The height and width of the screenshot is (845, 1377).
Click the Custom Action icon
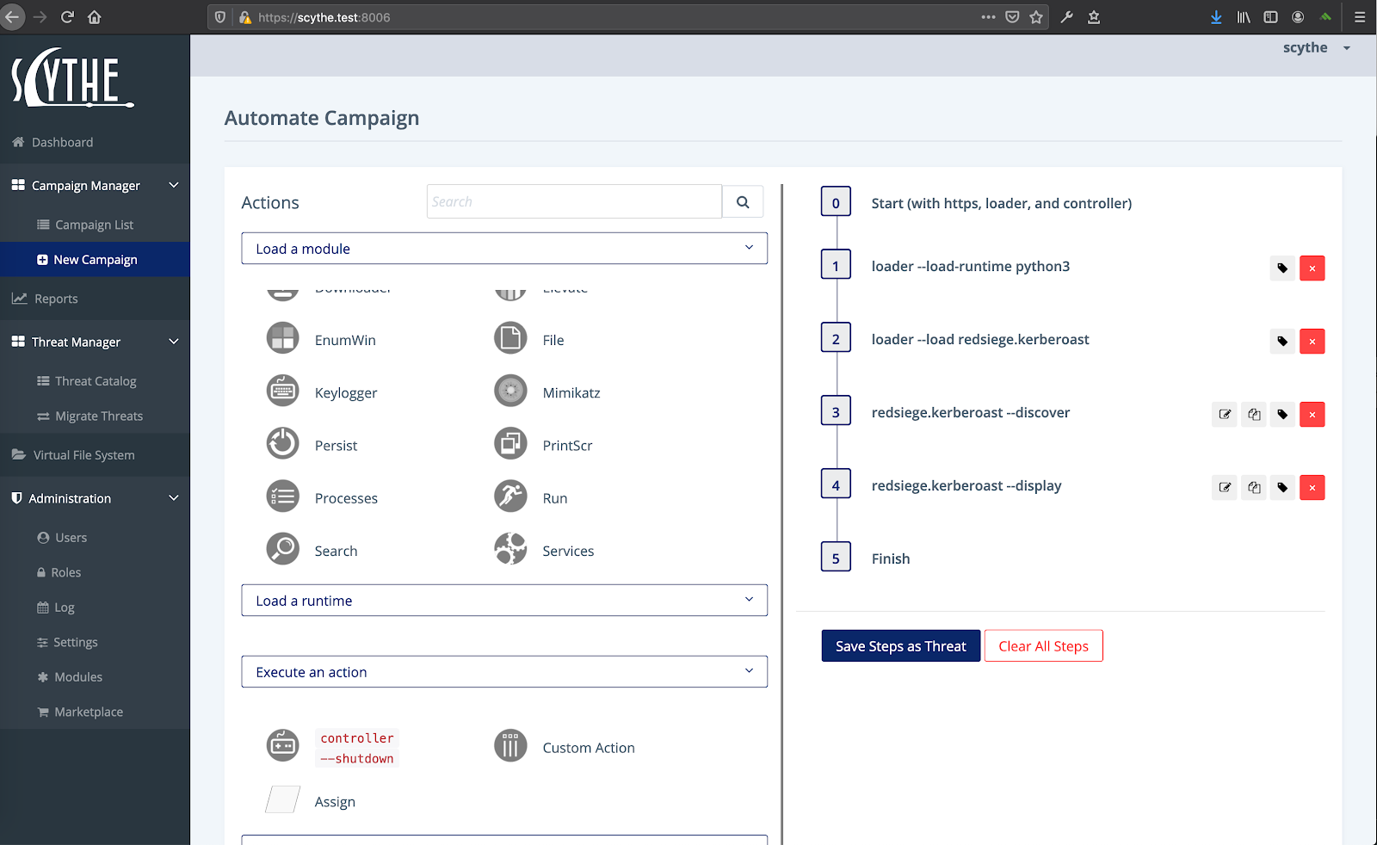point(510,746)
